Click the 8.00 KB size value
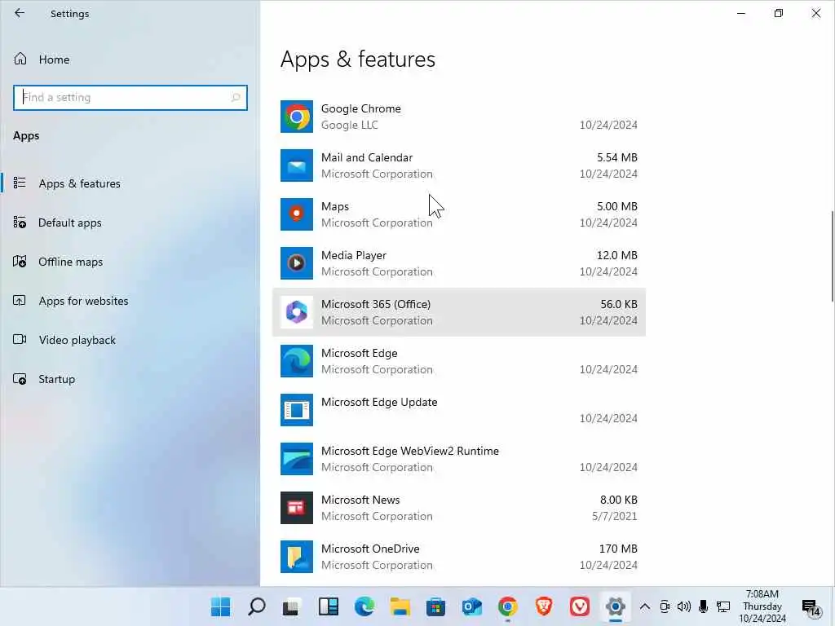Image resolution: width=835 pixels, height=626 pixels. coord(618,500)
